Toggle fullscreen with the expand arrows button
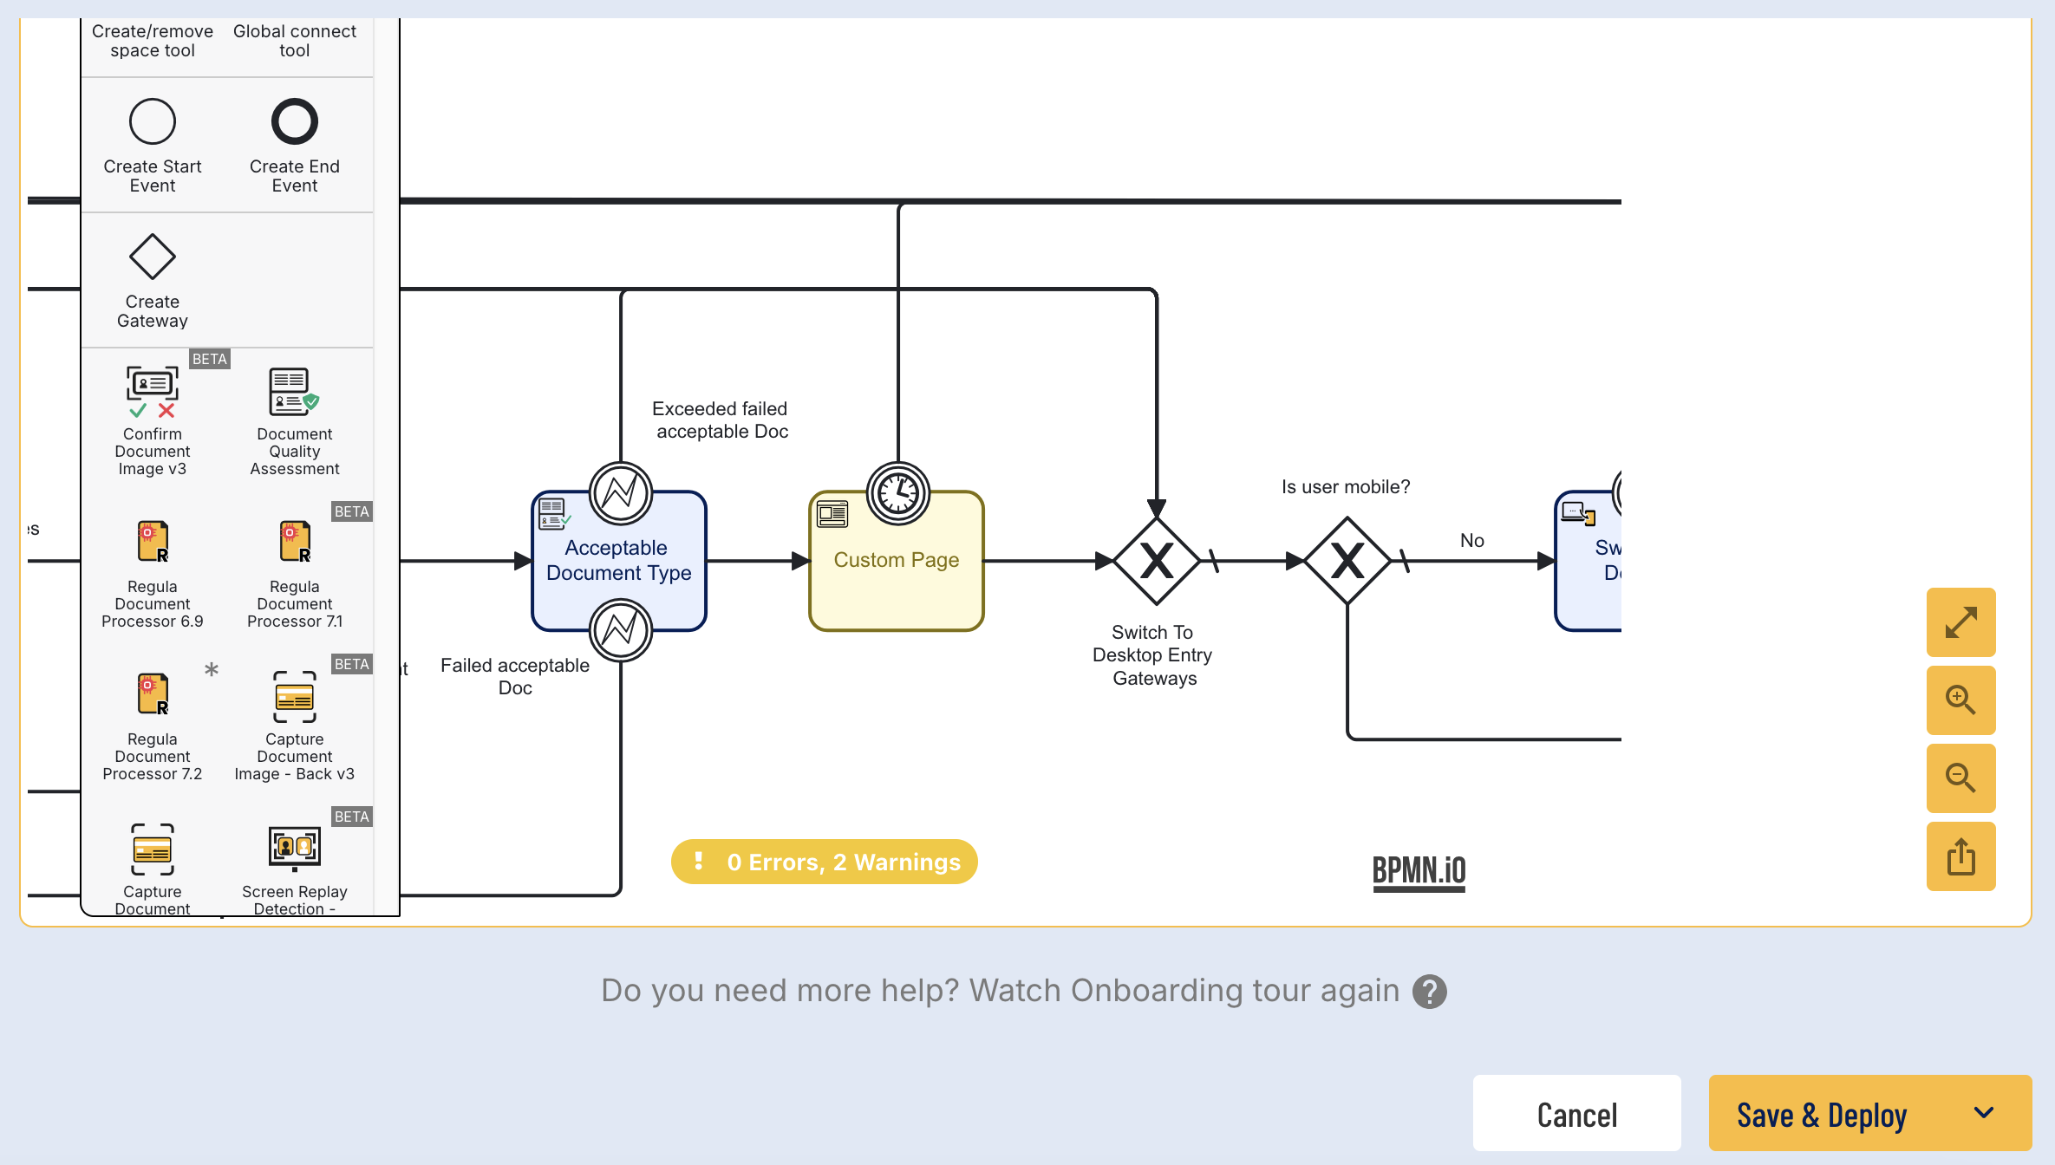This screenshot has height=1165, width=2055. (1961, 622)
